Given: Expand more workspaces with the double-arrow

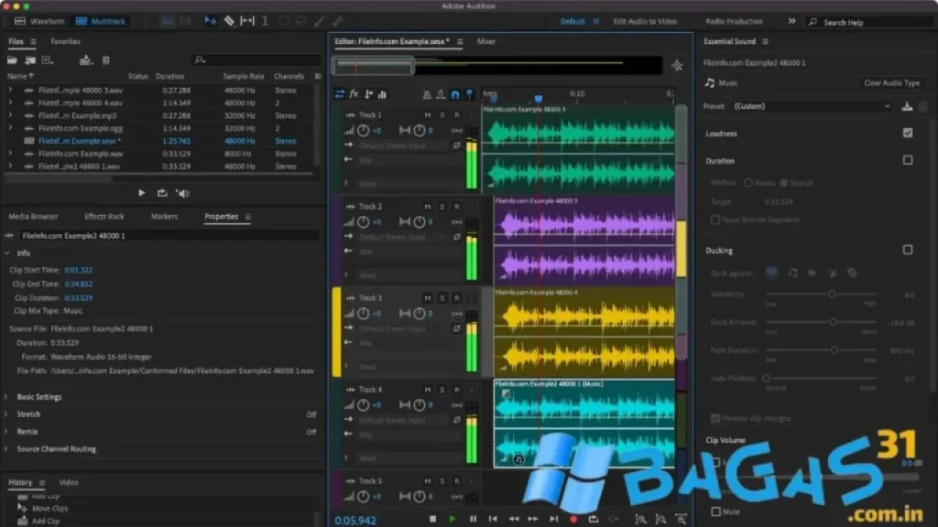Looking at the screenshot, I should pos(791,21).
